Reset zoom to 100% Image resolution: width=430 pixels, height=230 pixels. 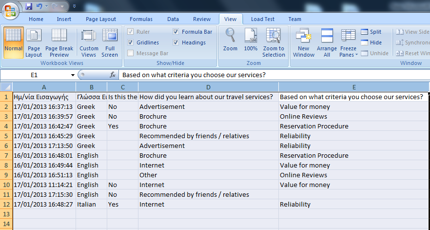251,40
